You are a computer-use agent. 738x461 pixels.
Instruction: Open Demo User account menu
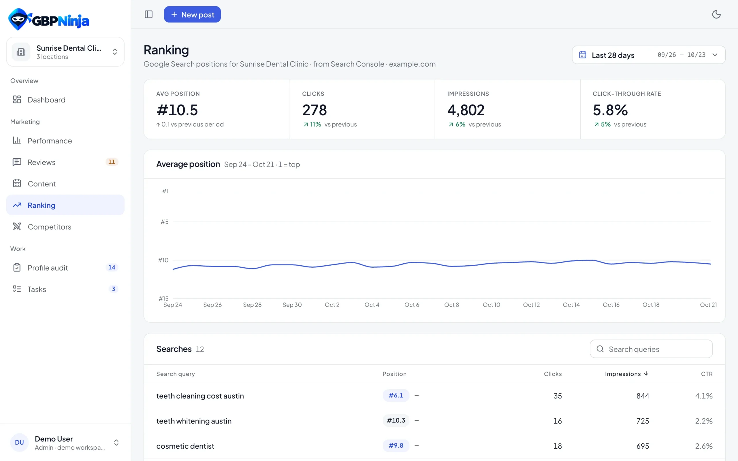pos(65,442)
